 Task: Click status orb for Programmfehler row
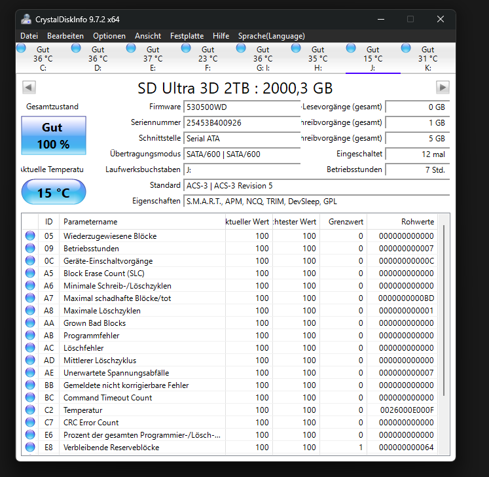click(30, 335)
